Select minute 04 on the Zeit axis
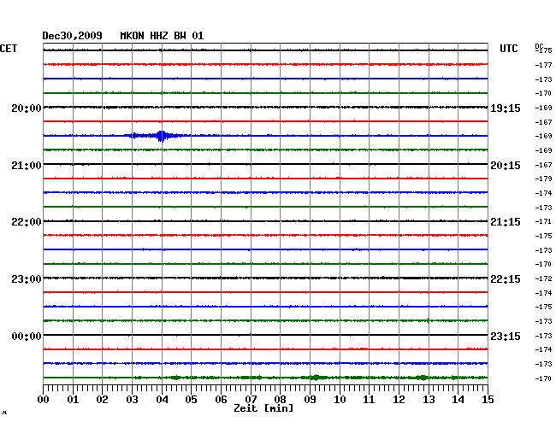The height and width of the screenshot is (422, 556). pyautogui.click(x=162, y=400)
